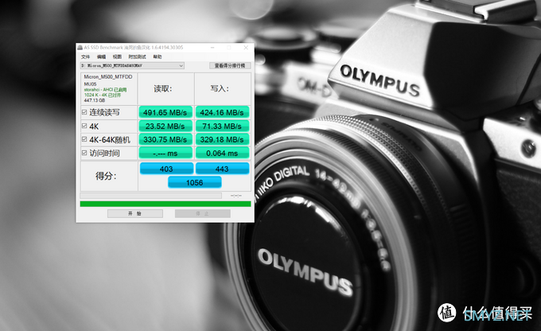541x331 pixels.
Task: Click the 1024 K - 4K alignment text
Action: pos(103,95)
